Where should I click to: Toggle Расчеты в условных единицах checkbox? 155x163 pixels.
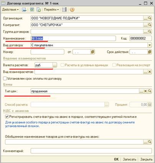pos(63,65)
